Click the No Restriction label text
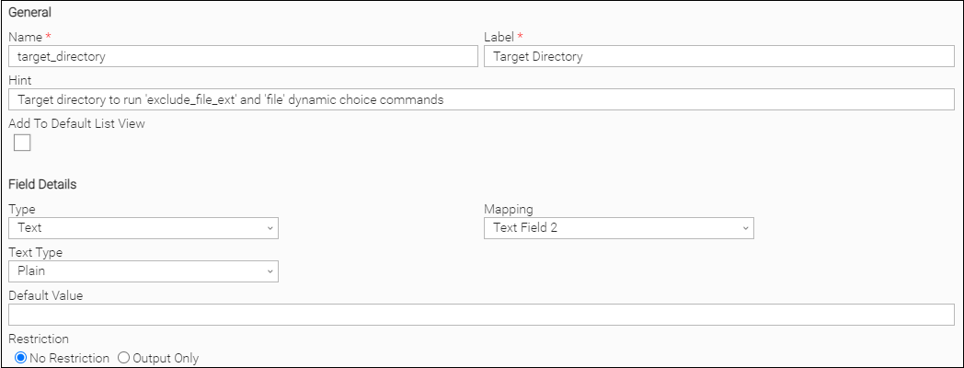 click(69, 358)
